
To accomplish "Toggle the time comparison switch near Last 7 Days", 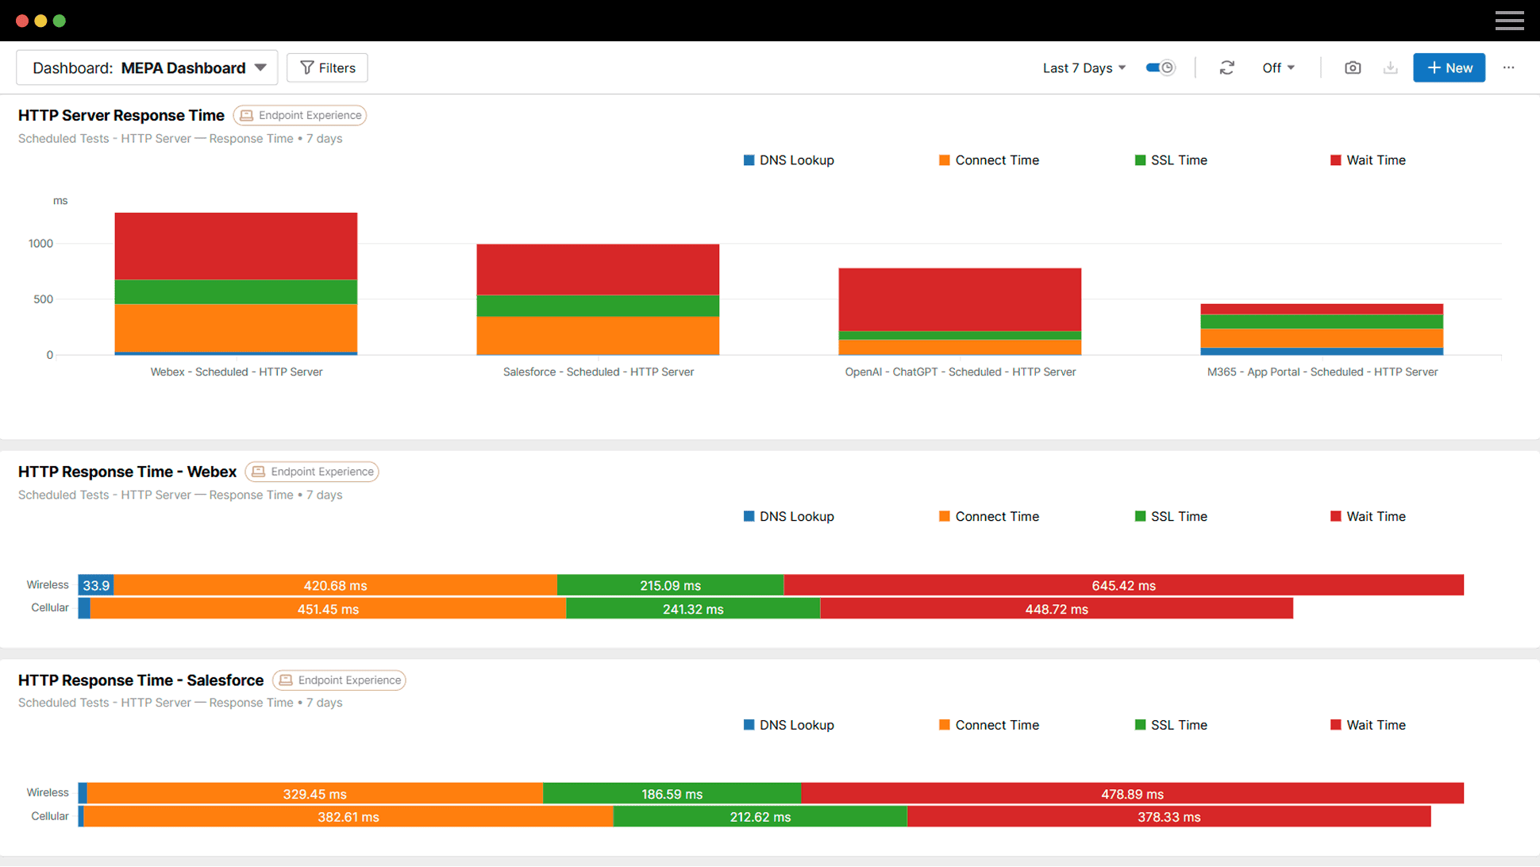I will pyautogui.click(x=1160, y=67).
